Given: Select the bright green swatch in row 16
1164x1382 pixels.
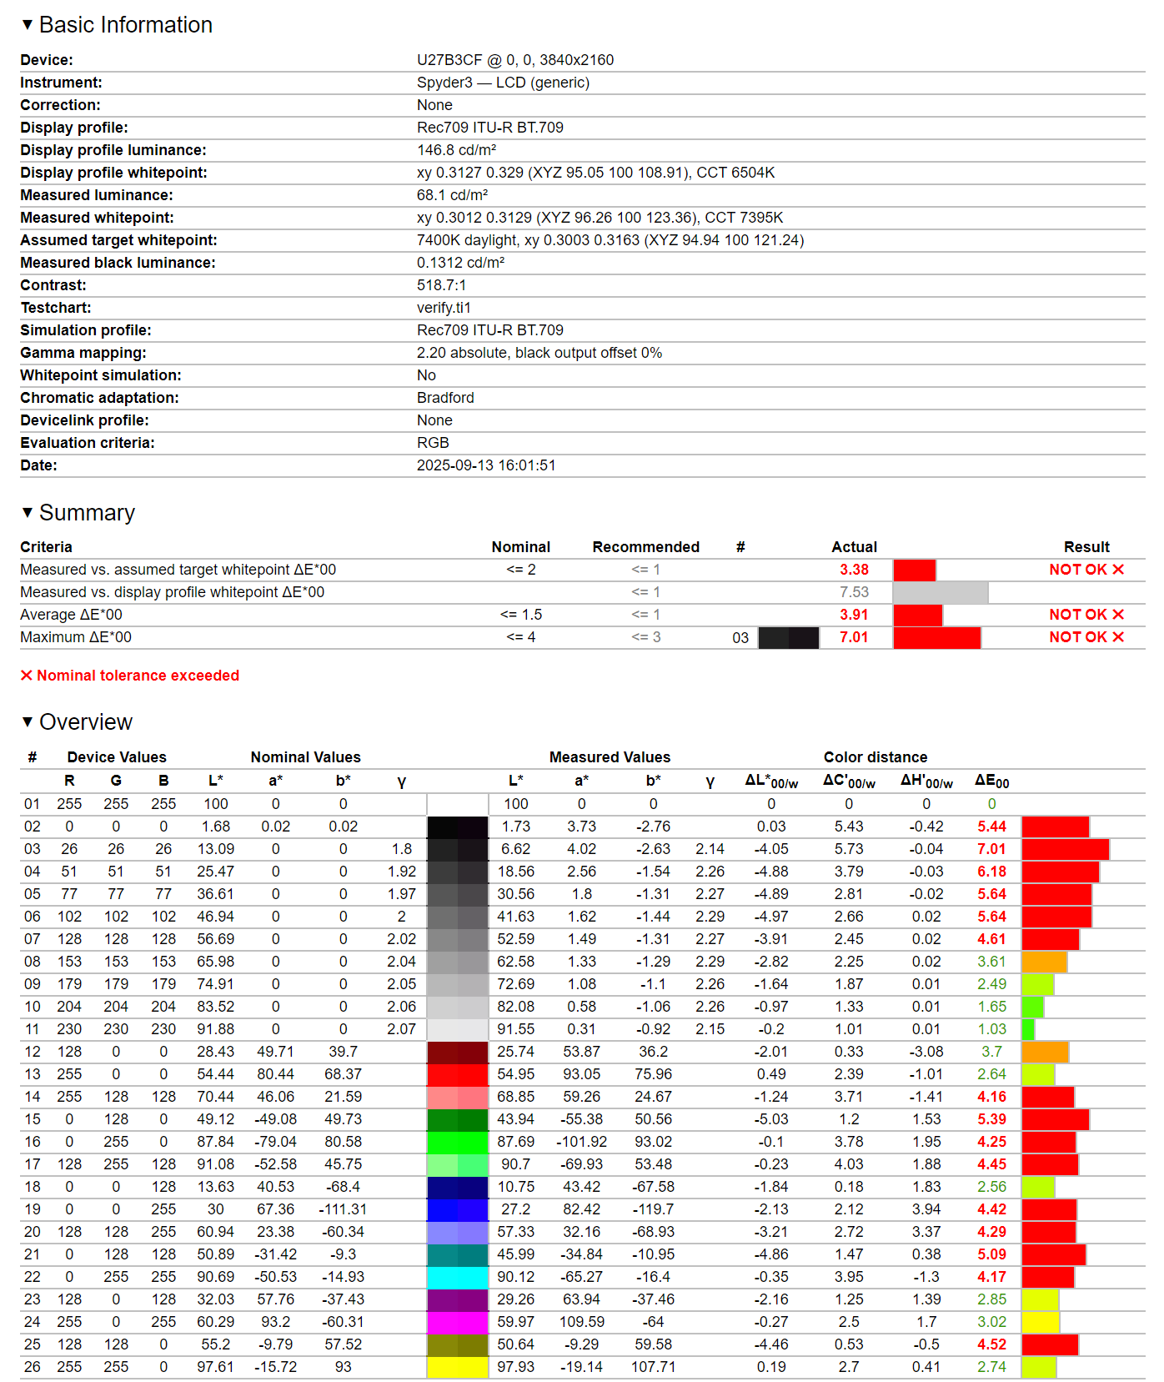Looking at the screenshot, I should [457, 1142].
